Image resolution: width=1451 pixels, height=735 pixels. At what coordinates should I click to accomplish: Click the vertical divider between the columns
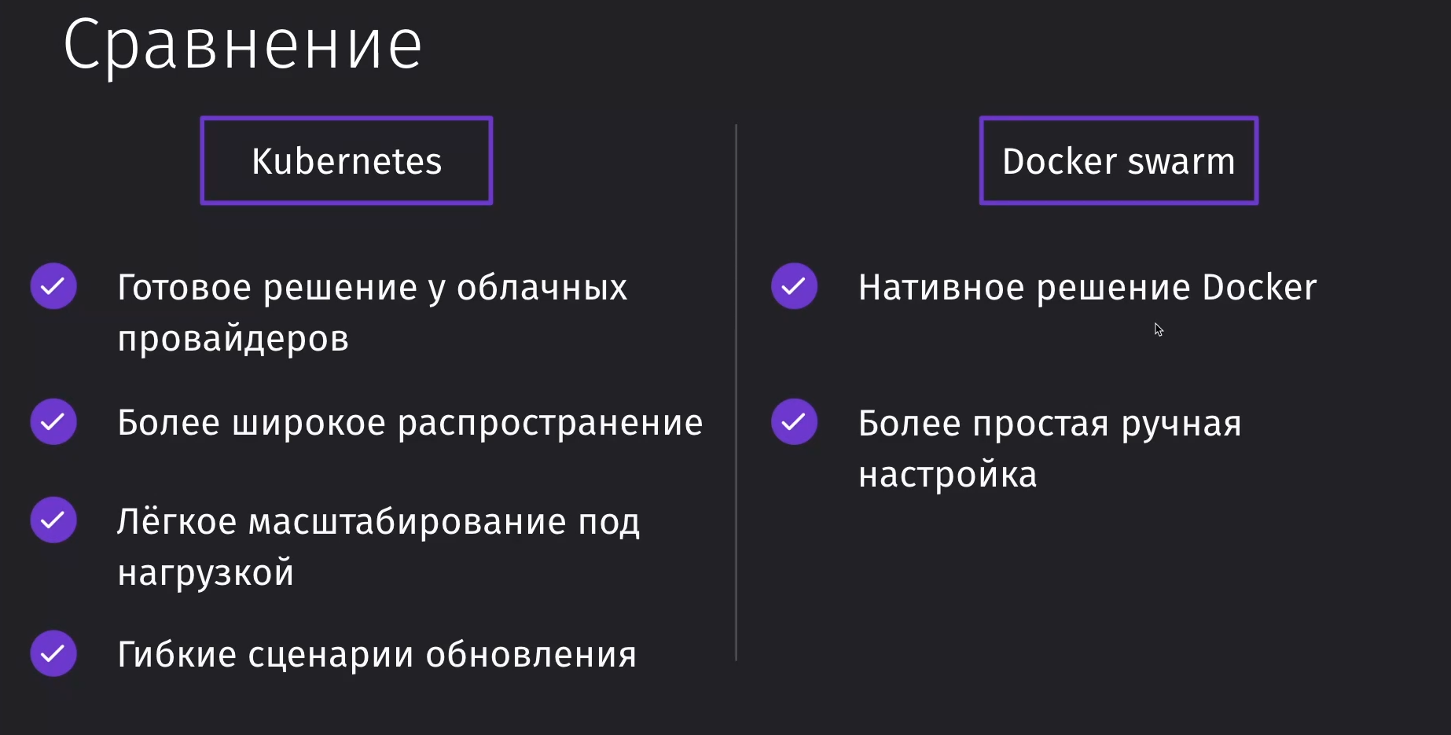point(736,391)
